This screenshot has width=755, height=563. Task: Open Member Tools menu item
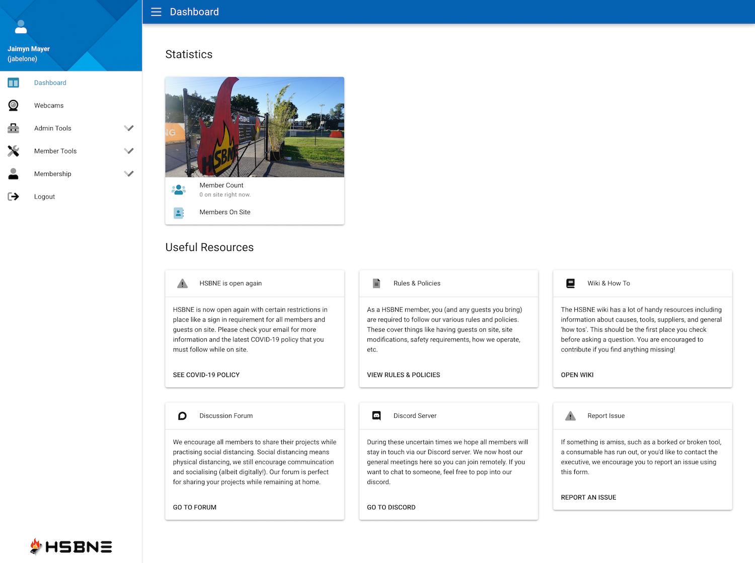[x=71, y=151]
